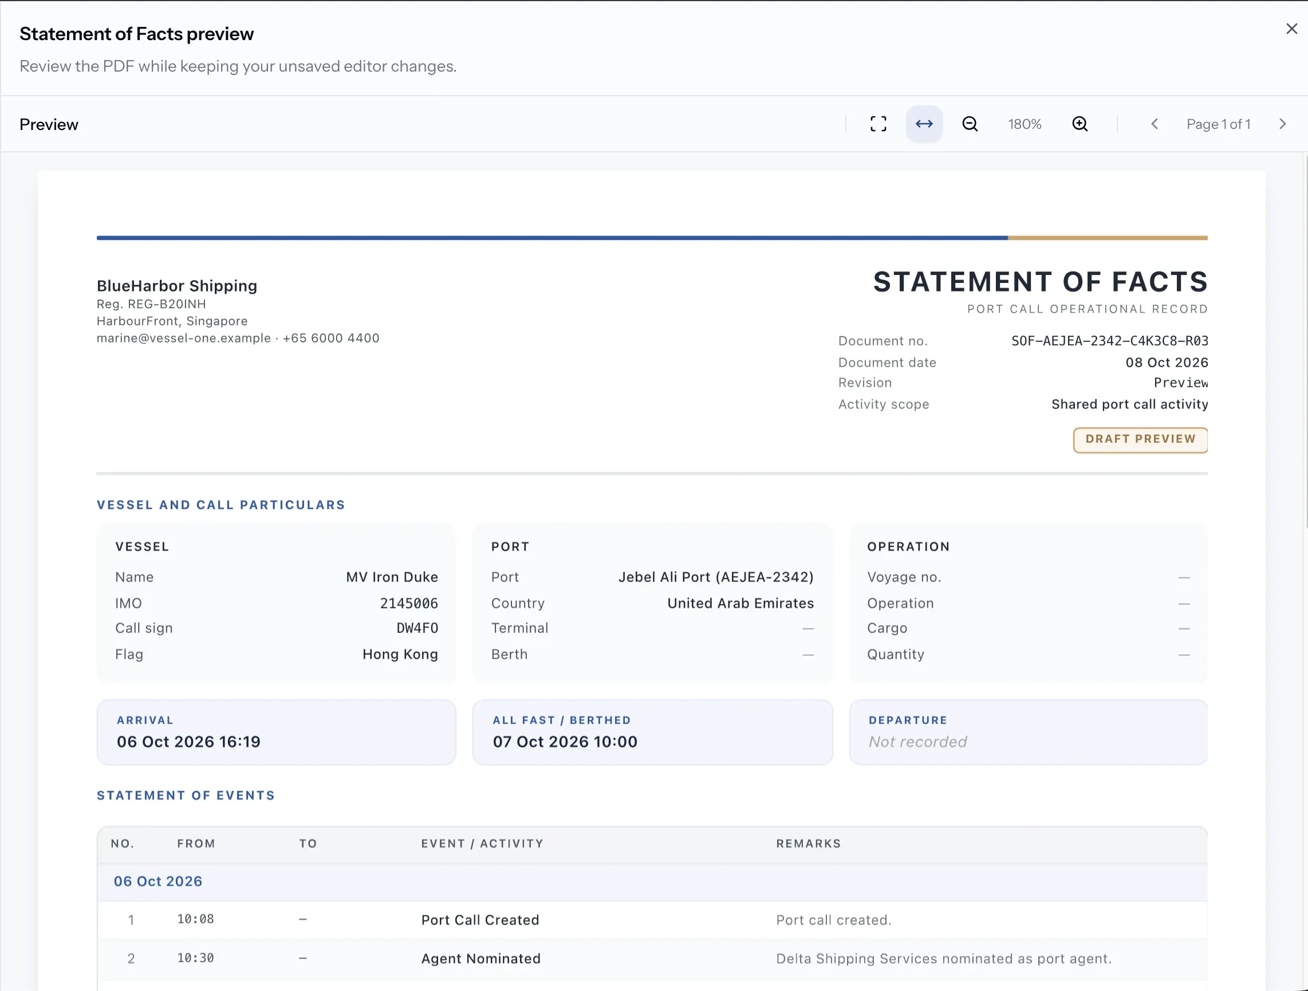Click All Fast / Berthed 07 Oct 2026 10:00
Screen dimensions: 1308x991
pos(565,742)
